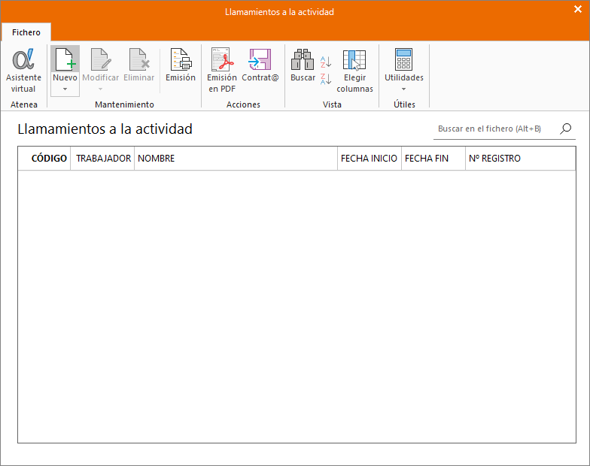Expand the Nuevo dropdown arrow
The image size is (590, 466).
(x=65, y=89)
